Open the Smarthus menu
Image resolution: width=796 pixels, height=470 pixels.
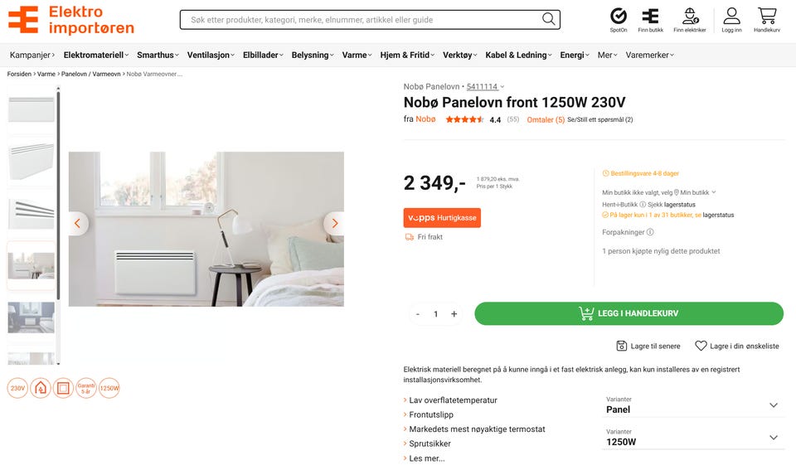coord(157,55)
